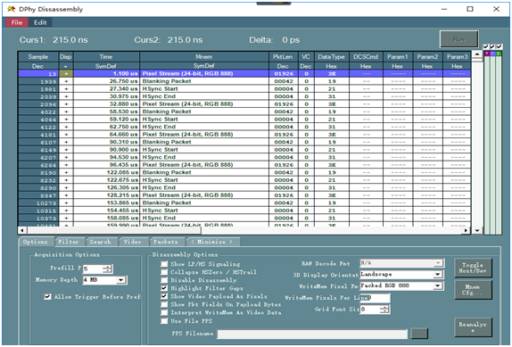
Task: Enable Collapse HSZero / HSTrail
Action: point(164,272)
